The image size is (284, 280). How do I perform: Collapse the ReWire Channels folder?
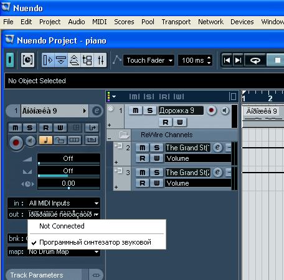tap(110, 138)
